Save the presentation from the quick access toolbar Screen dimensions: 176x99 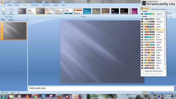coord(8,2)
